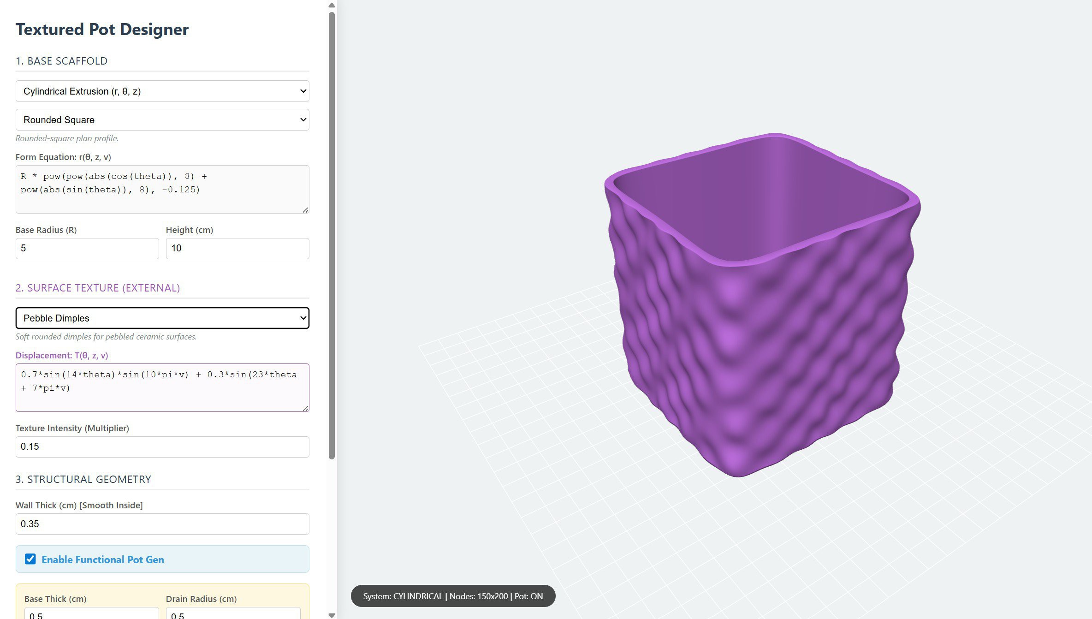Open the Cylindrical Extrusion coordinate system dropdown
This screenshot has width=1092, height=619.
coord(162,91)
